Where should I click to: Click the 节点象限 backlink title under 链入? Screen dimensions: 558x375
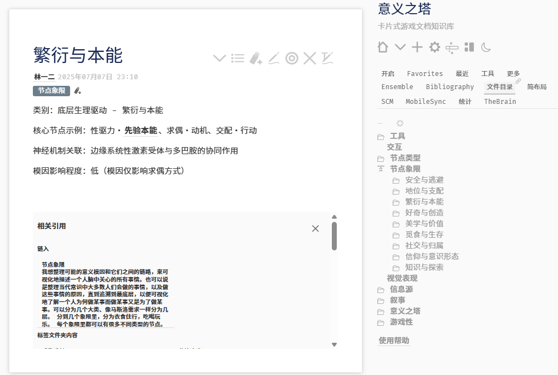[x=53, y=265]
